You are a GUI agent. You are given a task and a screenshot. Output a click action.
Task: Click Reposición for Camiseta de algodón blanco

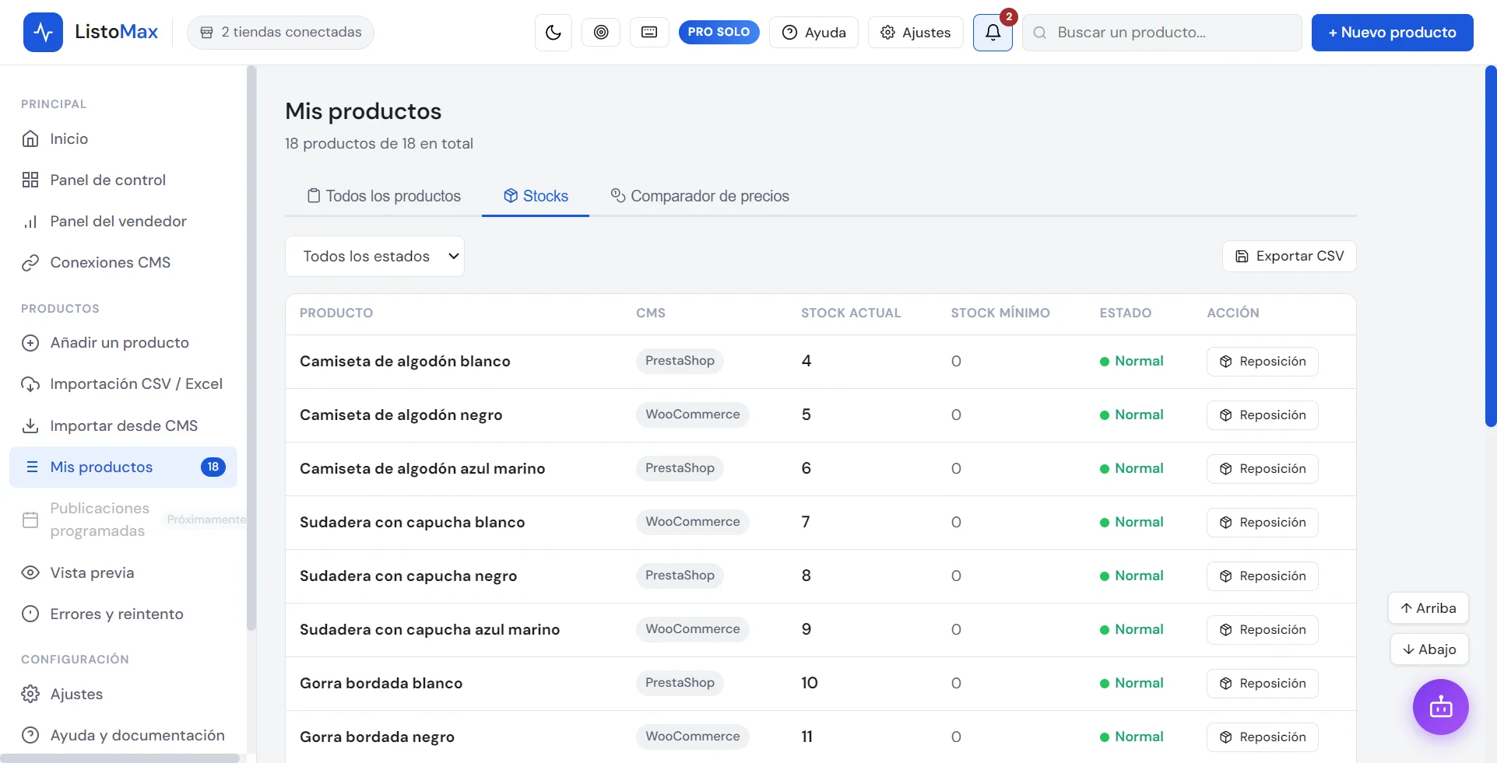pyautogui.click(x=1262, y=362)
